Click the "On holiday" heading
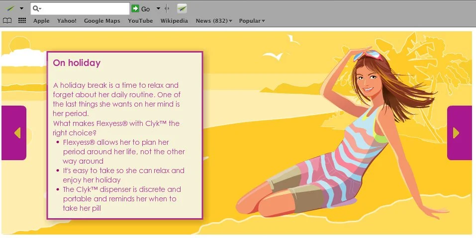The image size is (476, 238). (77, 62)
